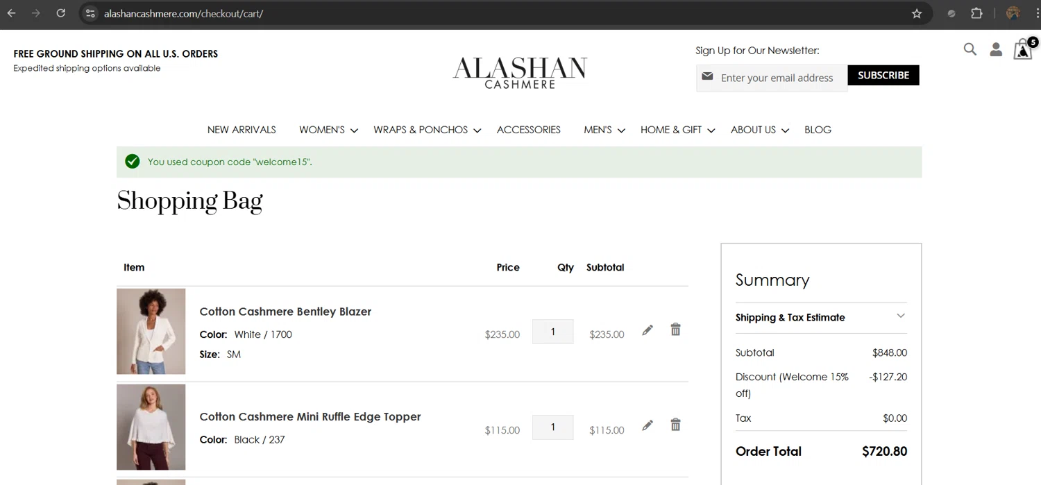Expand the WRAPS & PONCHOS dropdown chevron

point(477,130)
